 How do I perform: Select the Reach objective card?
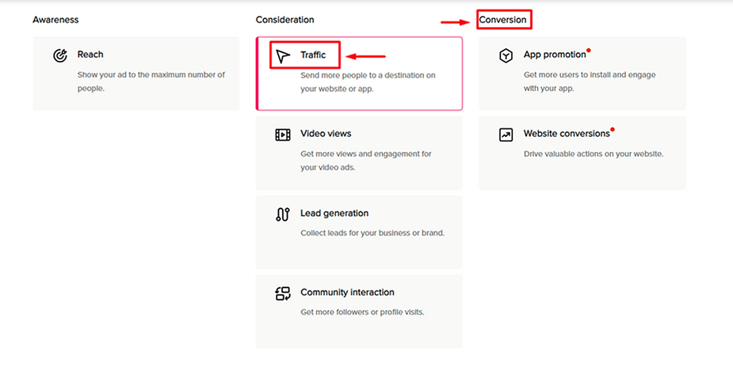(136, 74)
